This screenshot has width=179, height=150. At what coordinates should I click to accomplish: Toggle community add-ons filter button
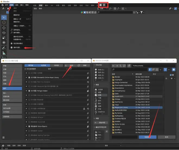(43, 65)
